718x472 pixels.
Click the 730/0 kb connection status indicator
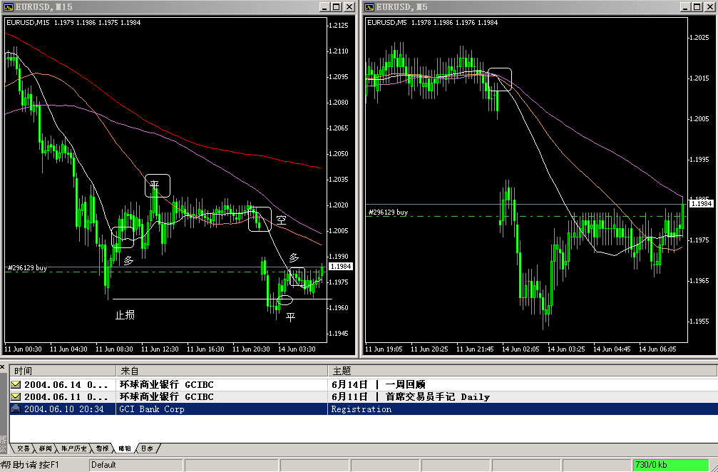[671, 465]
